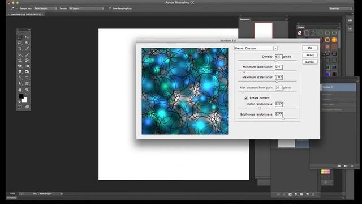The height and width of the screenshot is (204, 362).
Task: Create a new layer in Layers panel
Action: 308,194
